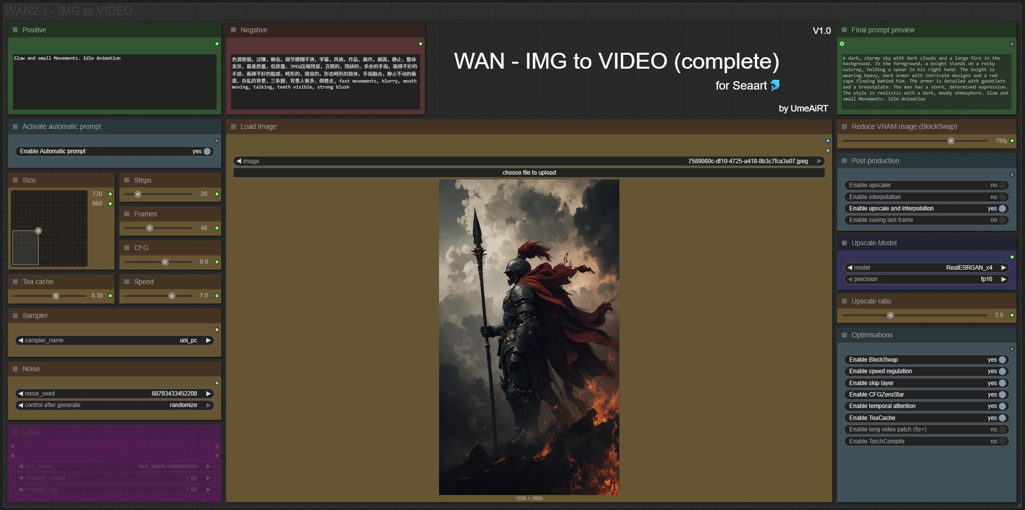Click the Load Image node collapse icon
The width and height of the screenshot is (1025, 510).
click(233, 126)
